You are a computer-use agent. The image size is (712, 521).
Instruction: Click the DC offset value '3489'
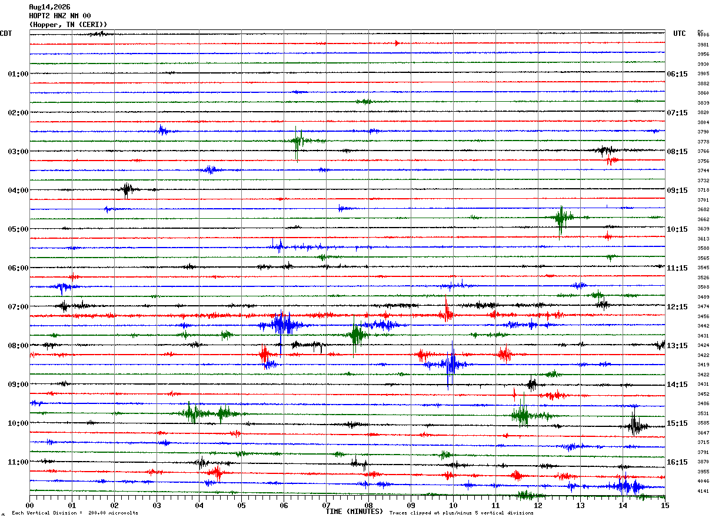(703, 297)
